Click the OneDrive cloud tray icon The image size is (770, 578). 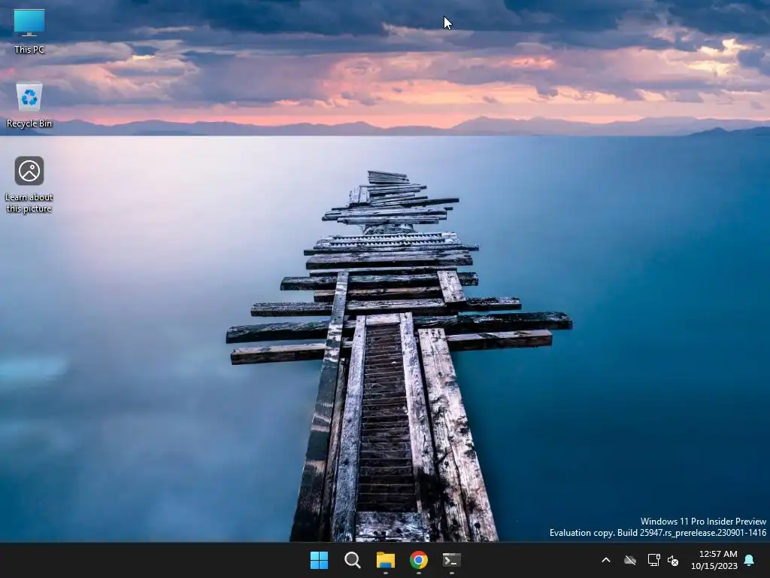(630, 560)
